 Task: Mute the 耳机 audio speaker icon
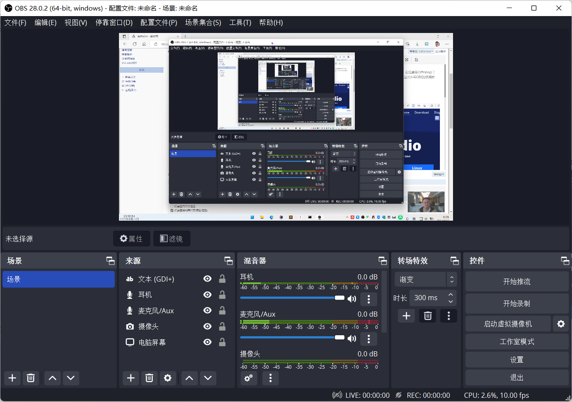point(352,299)
